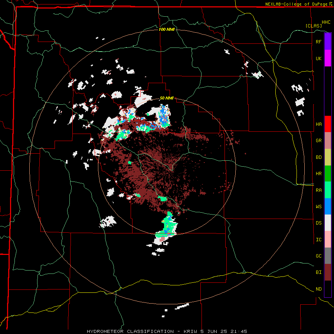
Task: Select the BD yellow legend block
Action: 328,157
